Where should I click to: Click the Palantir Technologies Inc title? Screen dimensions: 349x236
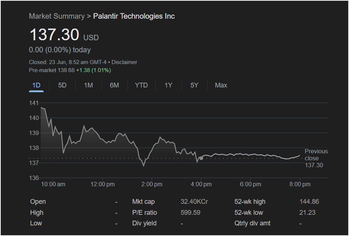tap(134, 16)
